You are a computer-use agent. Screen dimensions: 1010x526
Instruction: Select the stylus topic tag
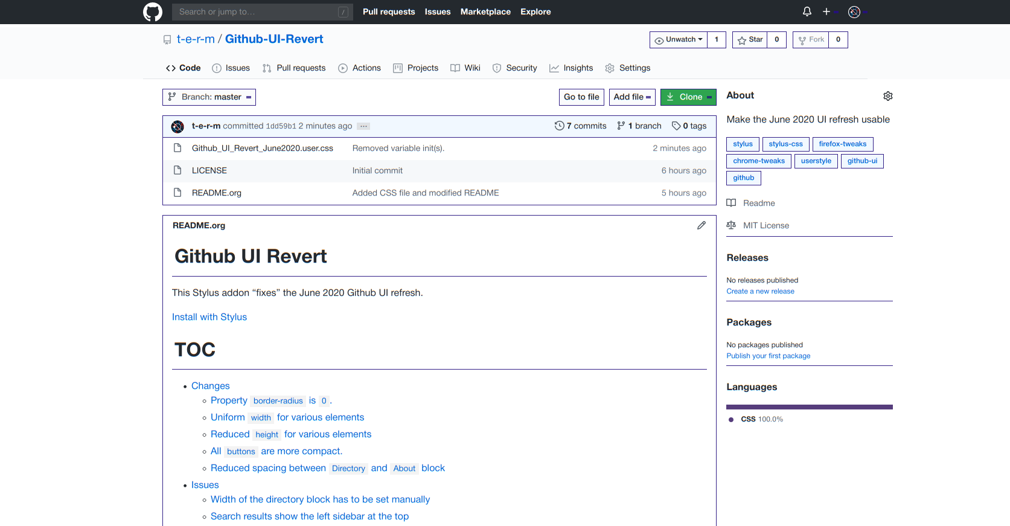743,144
